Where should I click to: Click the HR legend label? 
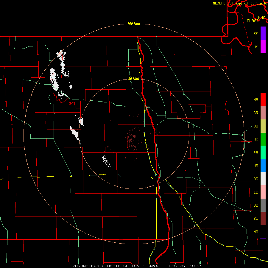(256, 139)
